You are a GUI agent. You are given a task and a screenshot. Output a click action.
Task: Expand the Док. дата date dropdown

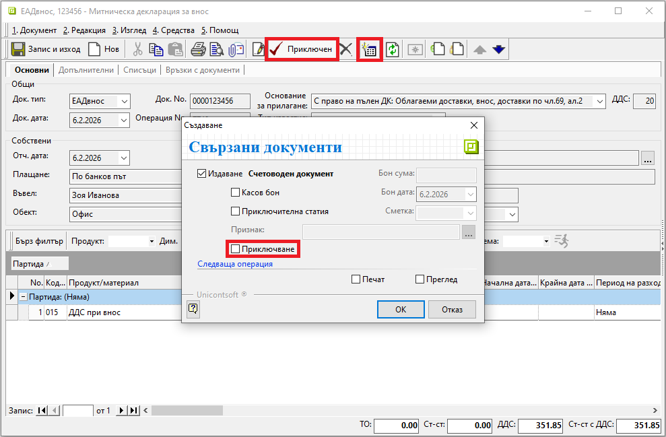(123, 120)
